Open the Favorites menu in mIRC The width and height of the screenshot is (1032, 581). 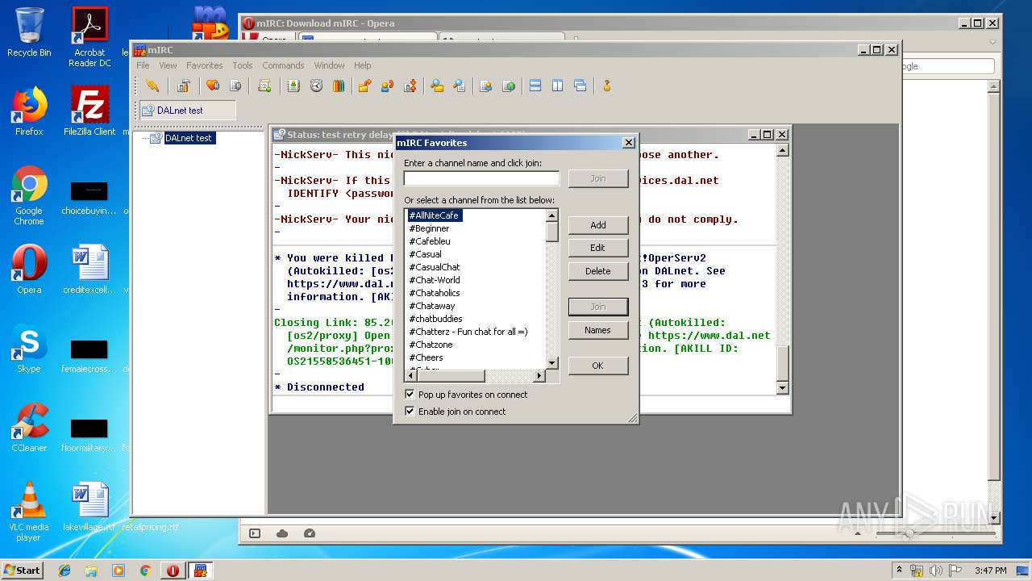tap(205, 65)
